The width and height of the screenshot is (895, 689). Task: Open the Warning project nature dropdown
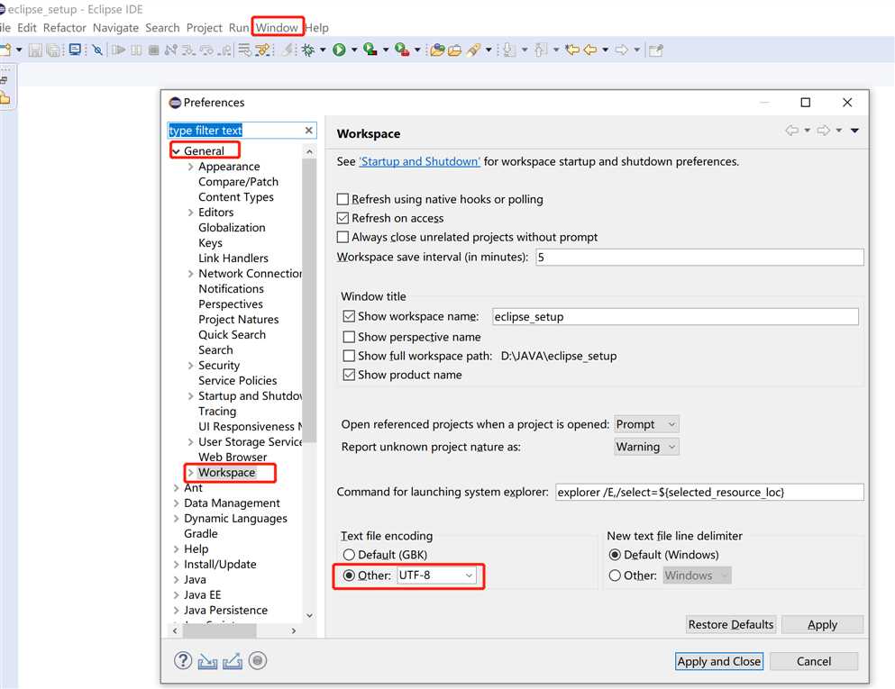tap(646, 447)
